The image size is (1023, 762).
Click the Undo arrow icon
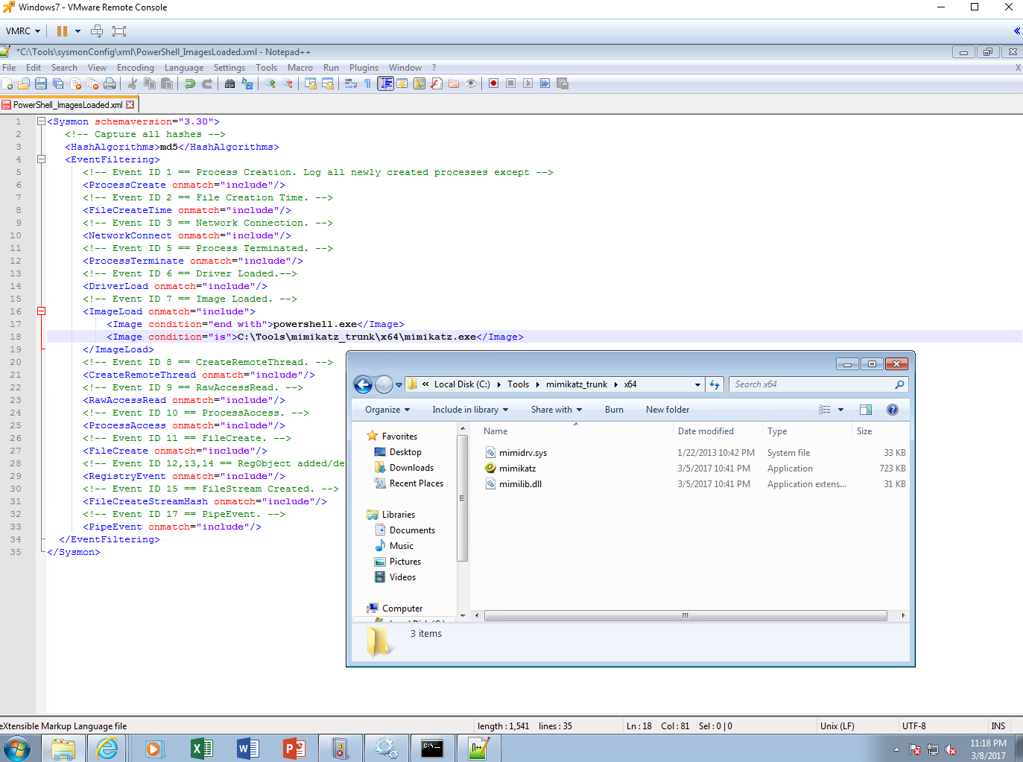pyautogui.click(x=190, y=83)
